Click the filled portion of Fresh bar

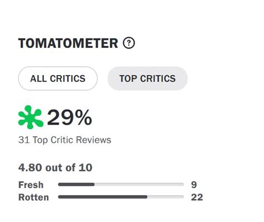pos(76,184)
